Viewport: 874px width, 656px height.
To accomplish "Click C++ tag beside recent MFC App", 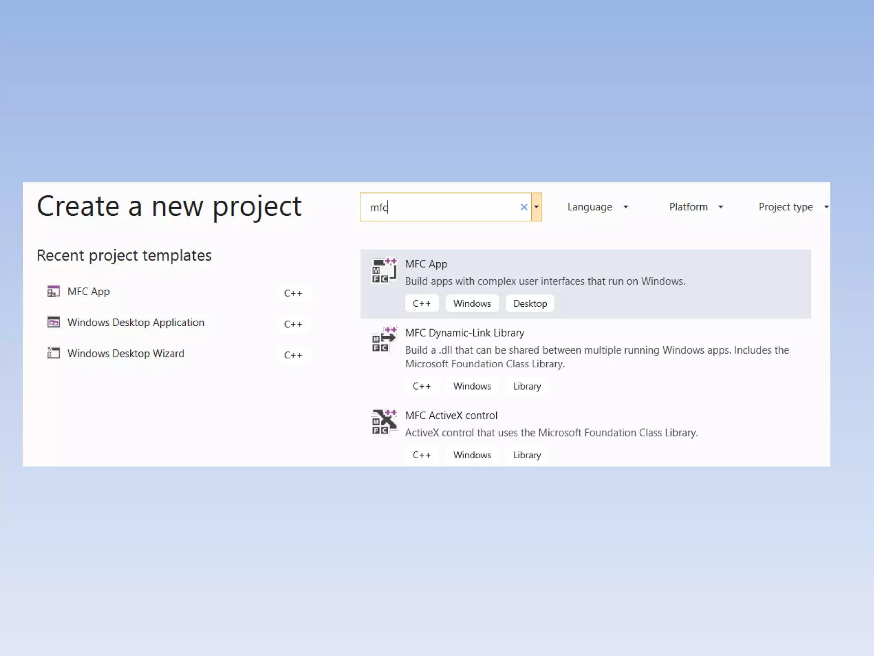I will pos(293,293).
